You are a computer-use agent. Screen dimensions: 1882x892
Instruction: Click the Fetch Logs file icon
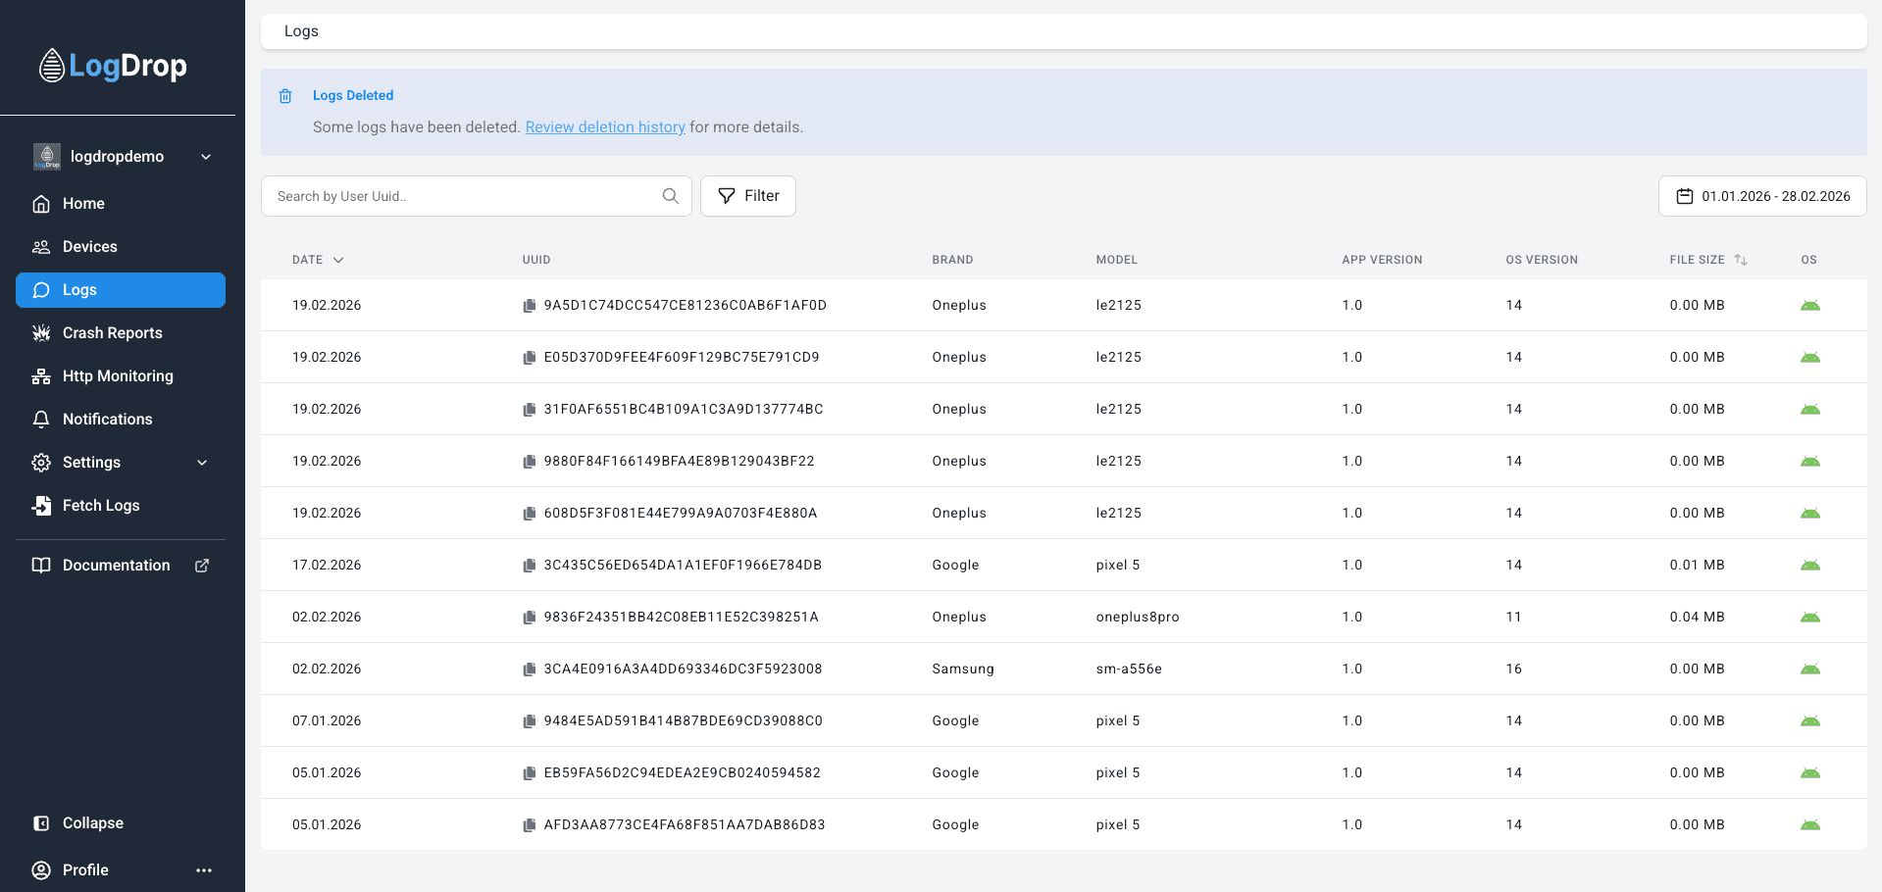pos(41,506)
